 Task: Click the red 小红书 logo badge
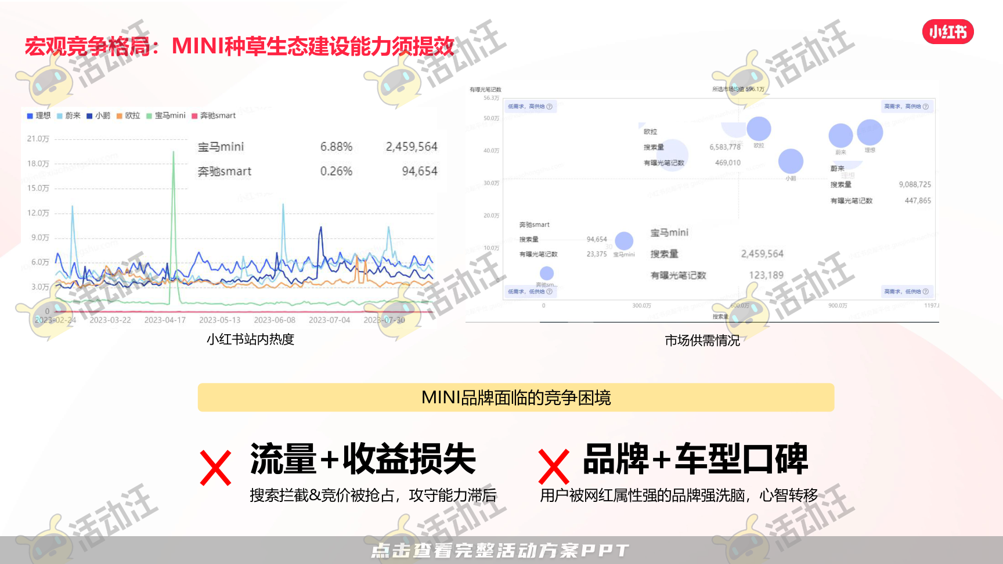[948, 31]
